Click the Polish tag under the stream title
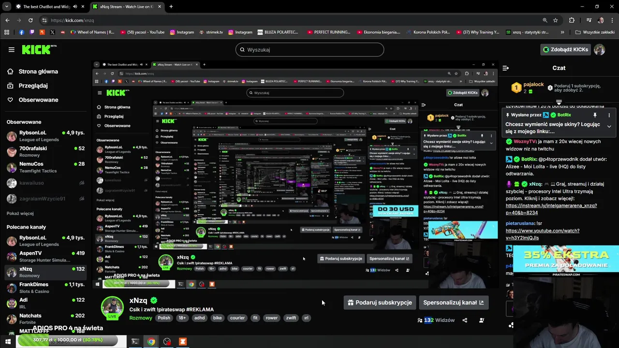This screenshot has width=619, height=348. coord(164,318)
